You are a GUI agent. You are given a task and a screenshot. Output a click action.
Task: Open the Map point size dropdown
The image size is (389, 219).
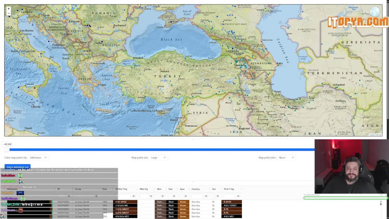tap(158, 158)
